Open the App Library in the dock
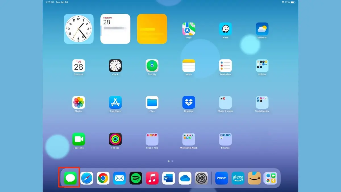Image resolution: width=341 pixels, height=192 pixels. pyautogui.click(x=271, y=178)
